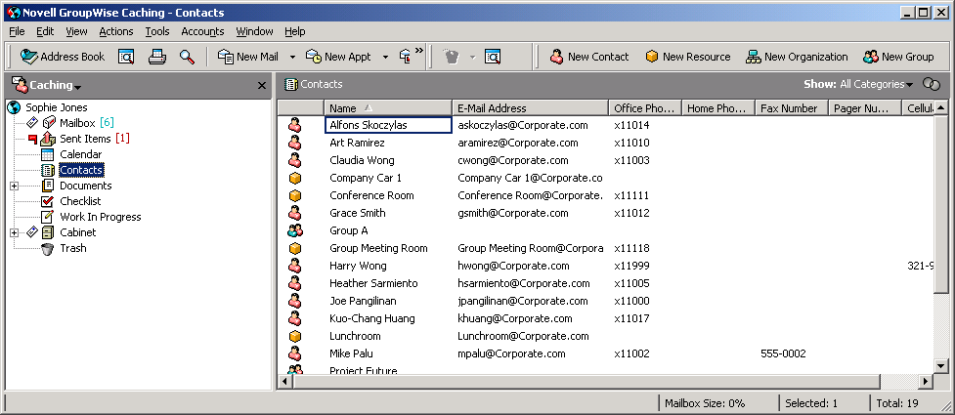Open the Address Book
The image size is (955, 415).
tap(63, 57)
